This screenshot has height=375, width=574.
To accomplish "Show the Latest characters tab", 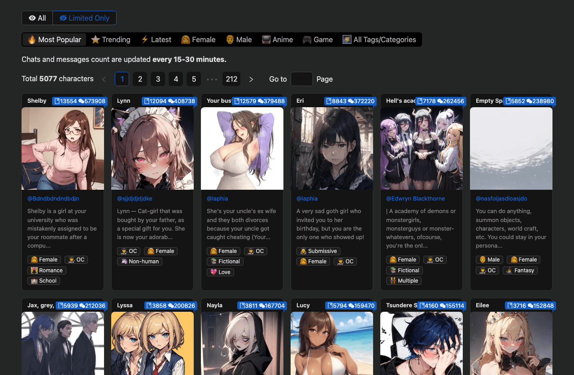I will 156,39.
